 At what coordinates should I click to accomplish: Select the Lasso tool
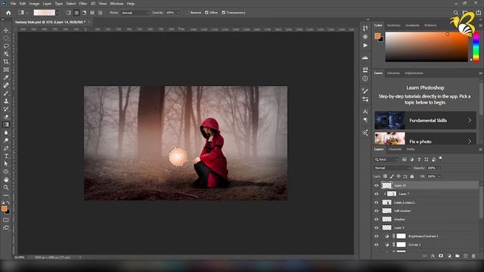6,46
